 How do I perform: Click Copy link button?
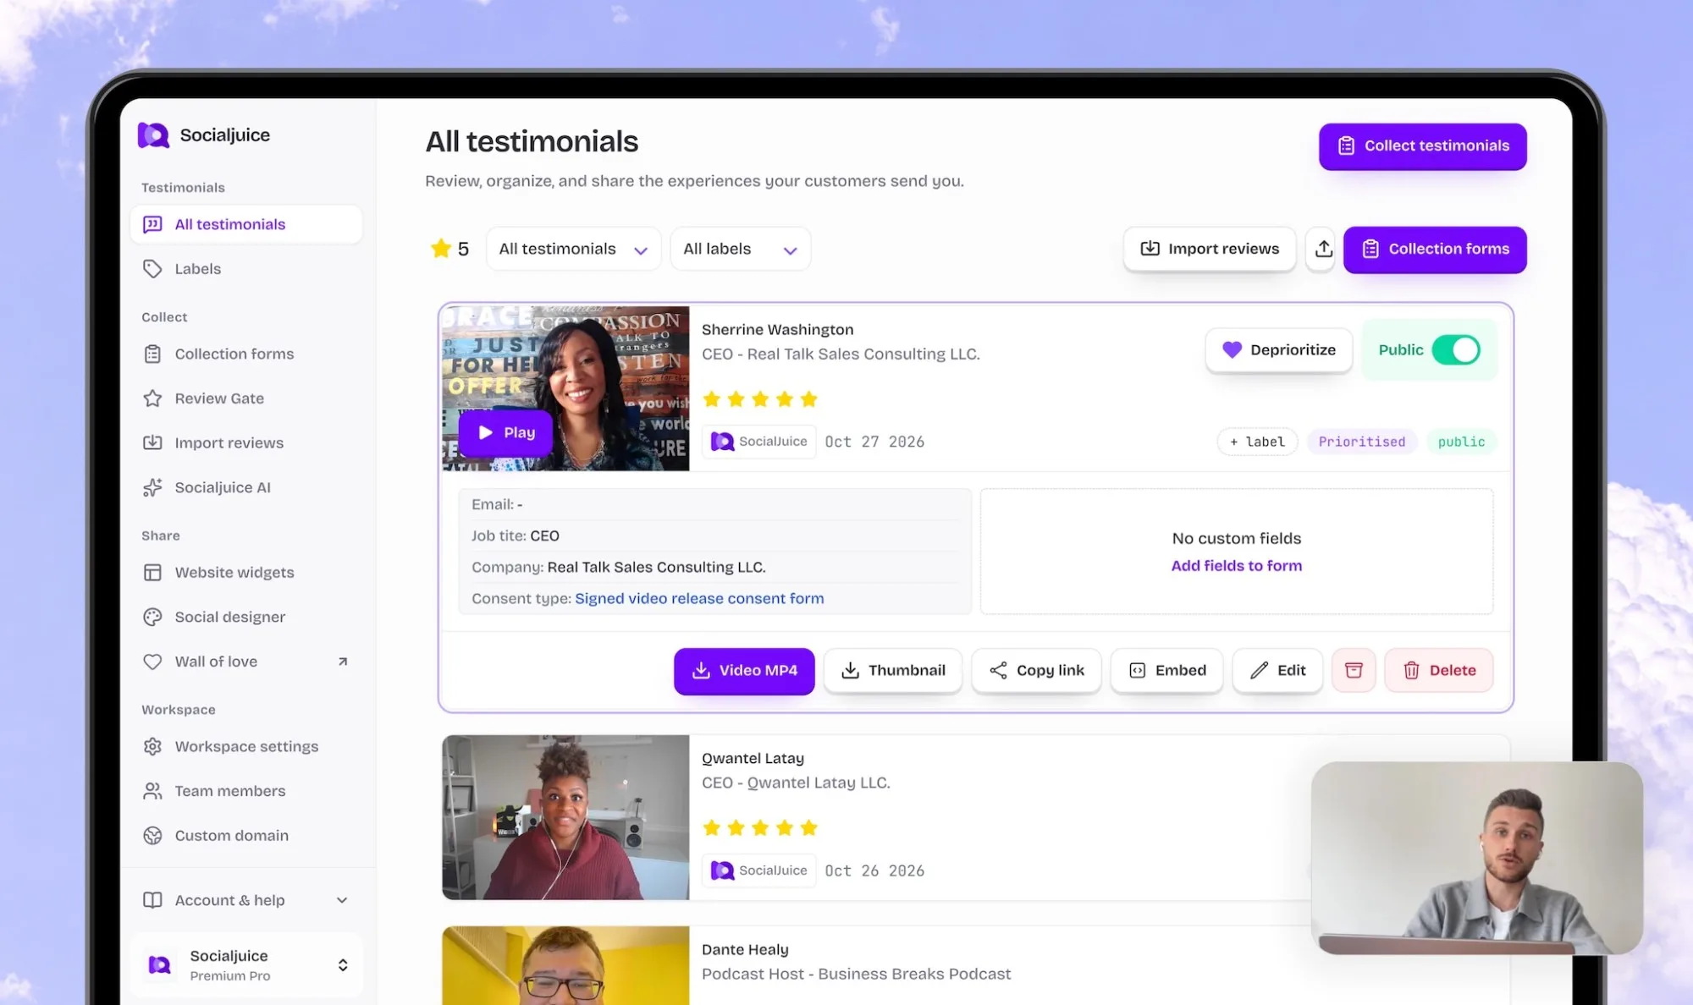[1036, 671]
